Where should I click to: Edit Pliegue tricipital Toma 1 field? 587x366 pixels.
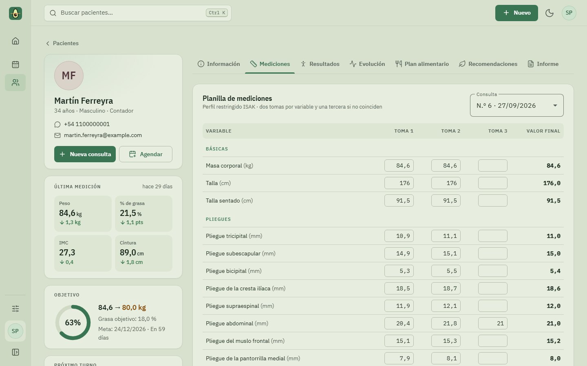(399, 236)
